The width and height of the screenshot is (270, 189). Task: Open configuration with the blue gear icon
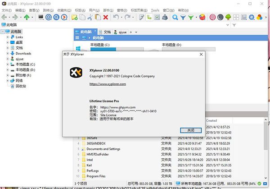[x=252, y=17]
